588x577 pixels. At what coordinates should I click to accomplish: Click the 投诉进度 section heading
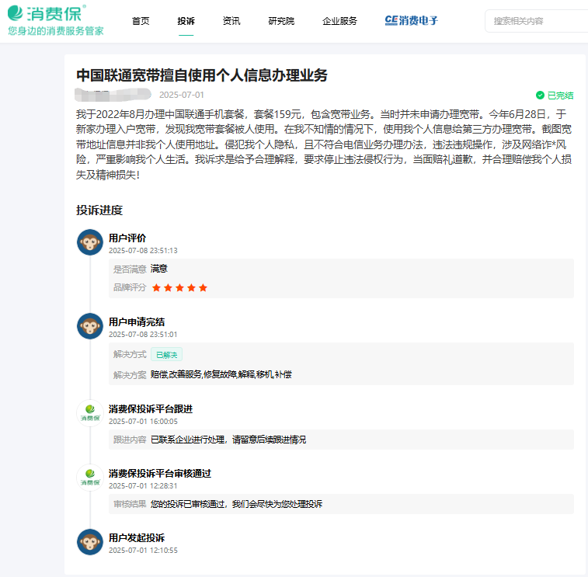[x=99, y=210]
